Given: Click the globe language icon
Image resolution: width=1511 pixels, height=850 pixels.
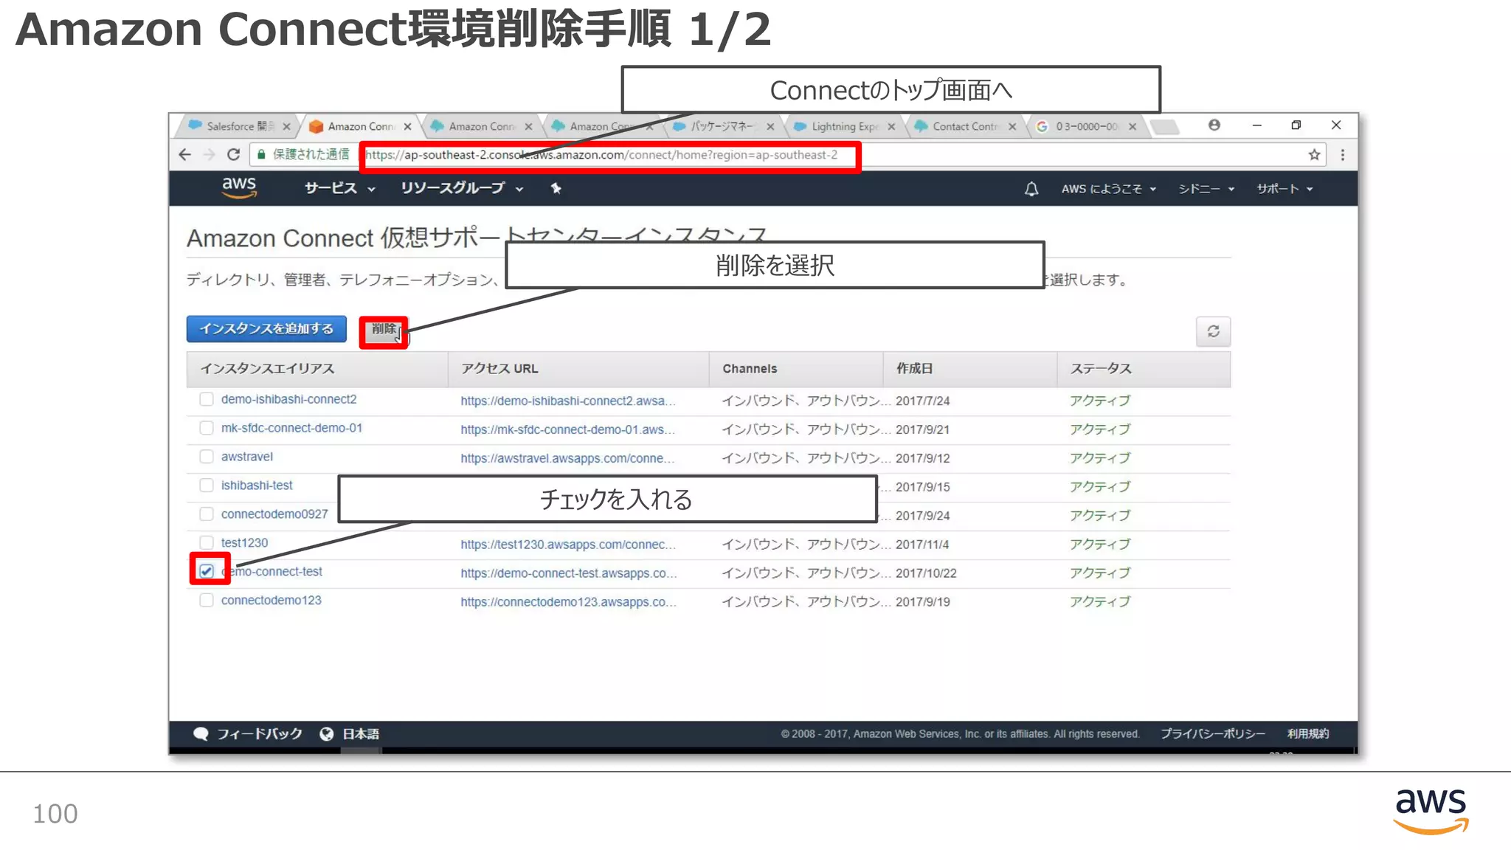Looking at the screenshot, I should coord(327,733).
